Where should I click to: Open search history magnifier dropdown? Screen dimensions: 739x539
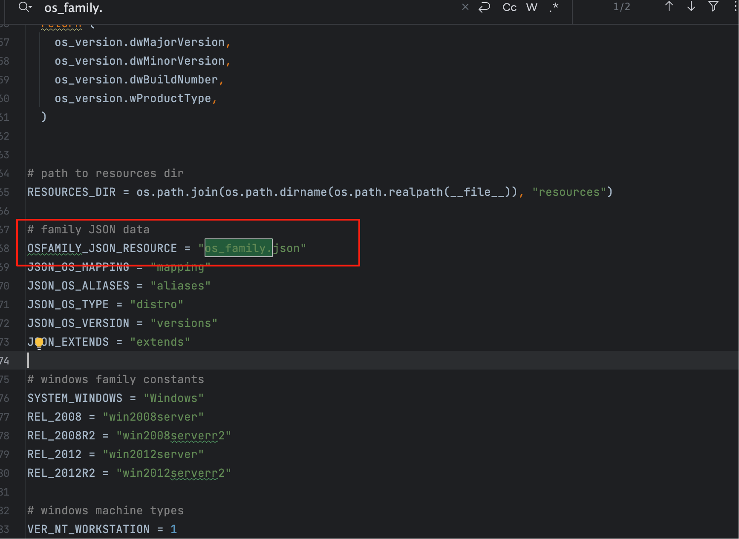pyautogui.click(x=25, y=7)
